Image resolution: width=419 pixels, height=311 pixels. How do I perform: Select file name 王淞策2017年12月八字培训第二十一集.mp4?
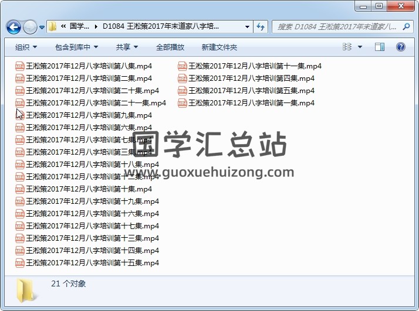click(96, 102)
